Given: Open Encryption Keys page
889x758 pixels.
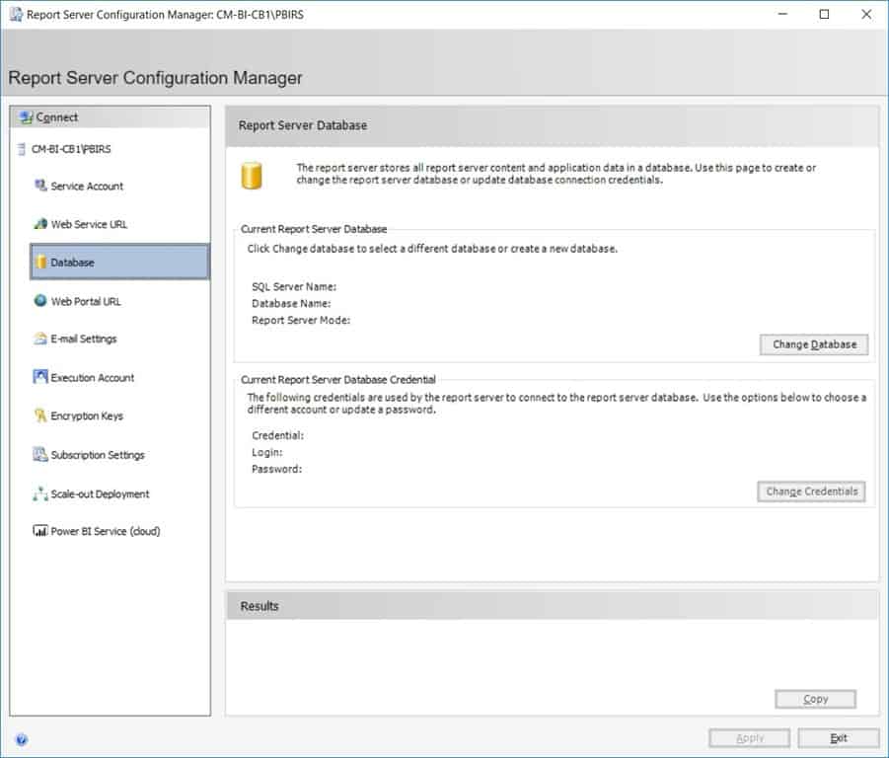Looking at the screenshot, I should point(87,417).
